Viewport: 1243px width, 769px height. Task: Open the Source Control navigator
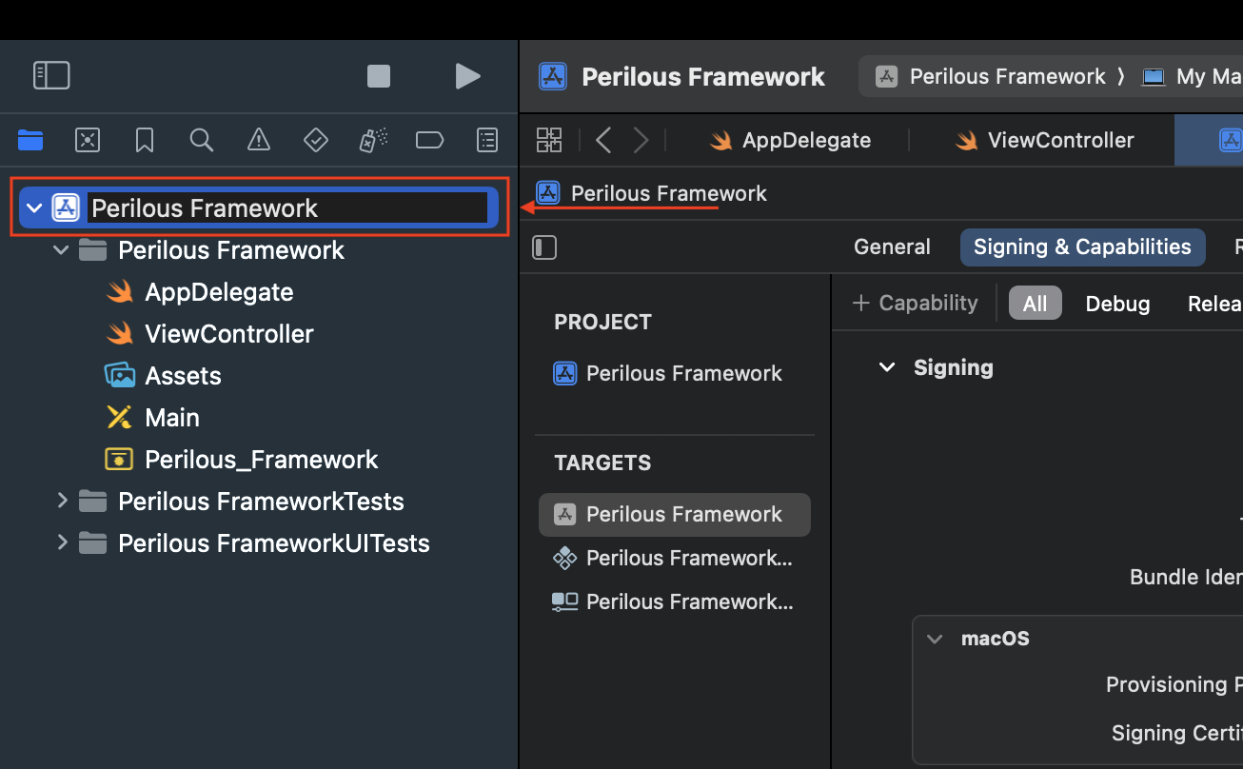[x=88, y=141]
